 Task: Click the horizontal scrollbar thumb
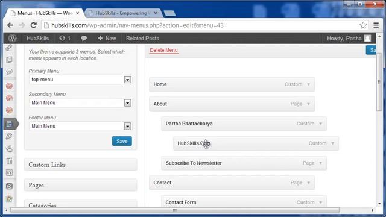[175, 210]
